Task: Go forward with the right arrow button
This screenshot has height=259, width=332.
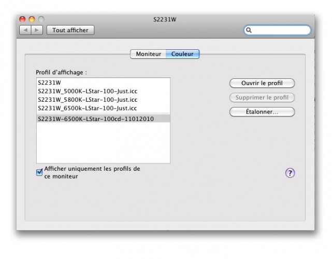Action: coord(37,30)
